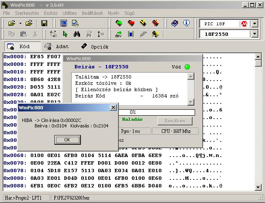Image resolution: width=265 pixels, height=203 pixels.
Task: Open the blue book icon
Action: [x=174, y=23]
